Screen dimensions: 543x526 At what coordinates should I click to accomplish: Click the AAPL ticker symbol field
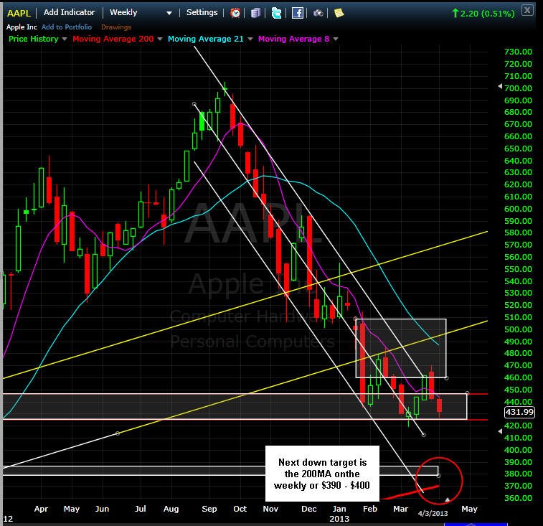click(19, 13)
